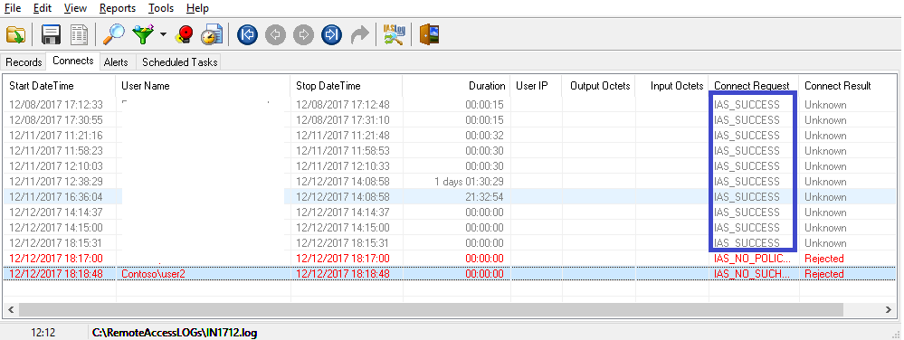Select row starting 12/11/2017 11:21:16
Screen dimensions: 904x340
[451, 136]
